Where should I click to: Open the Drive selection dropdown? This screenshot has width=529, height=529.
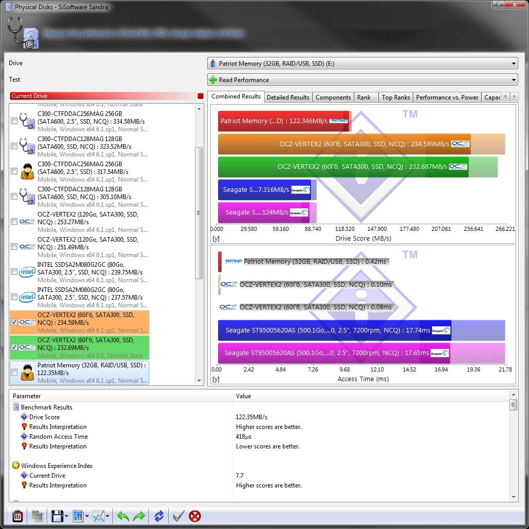(363, 63)
